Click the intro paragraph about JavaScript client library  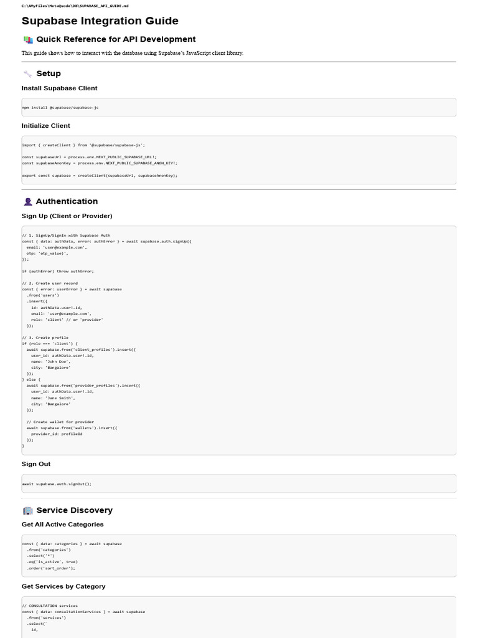point(132,53)
